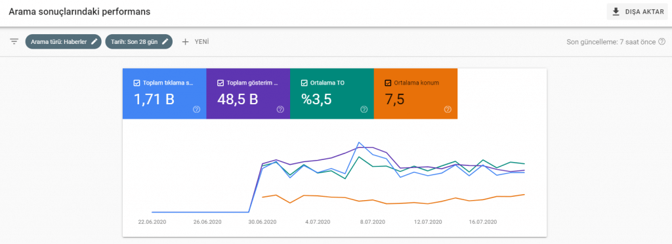
Task: Click download icon in DIŞA AKTAR
Action: pos(616,12)
